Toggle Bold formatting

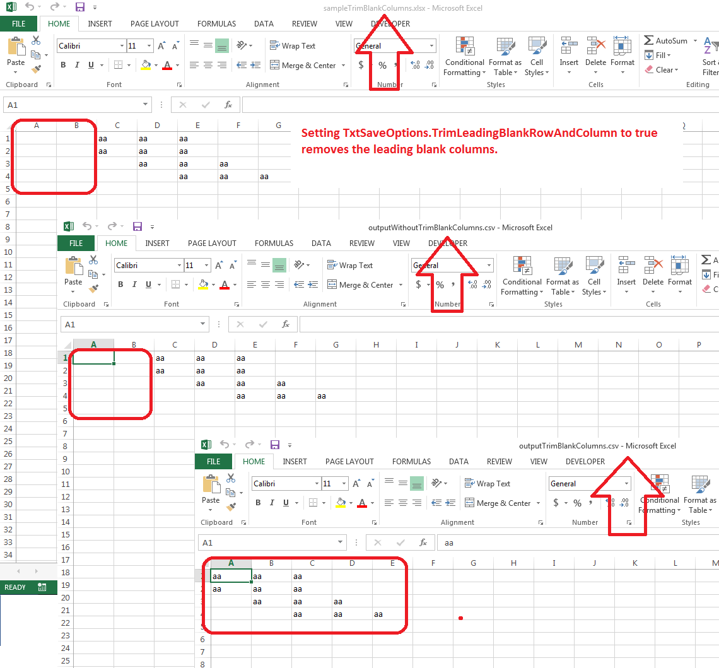(x=62, y=65)
